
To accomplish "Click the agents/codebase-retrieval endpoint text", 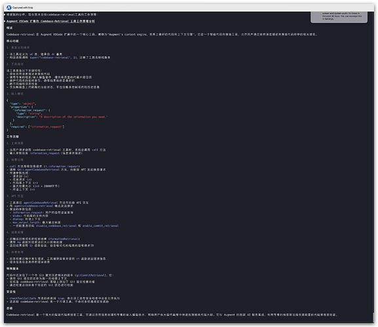I will [x=33, y=206].
